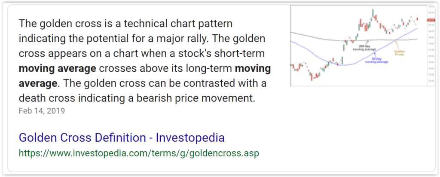The width and height of the screenshot is (440, 177).
Task: Click the red price tag on chart axis
Action: pos(431,20)
